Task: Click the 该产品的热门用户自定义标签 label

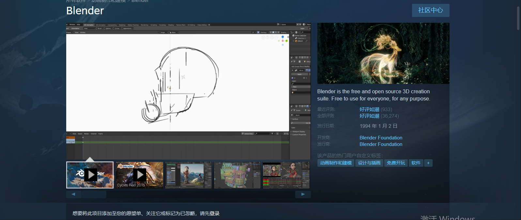Action: tap(350, 156)
